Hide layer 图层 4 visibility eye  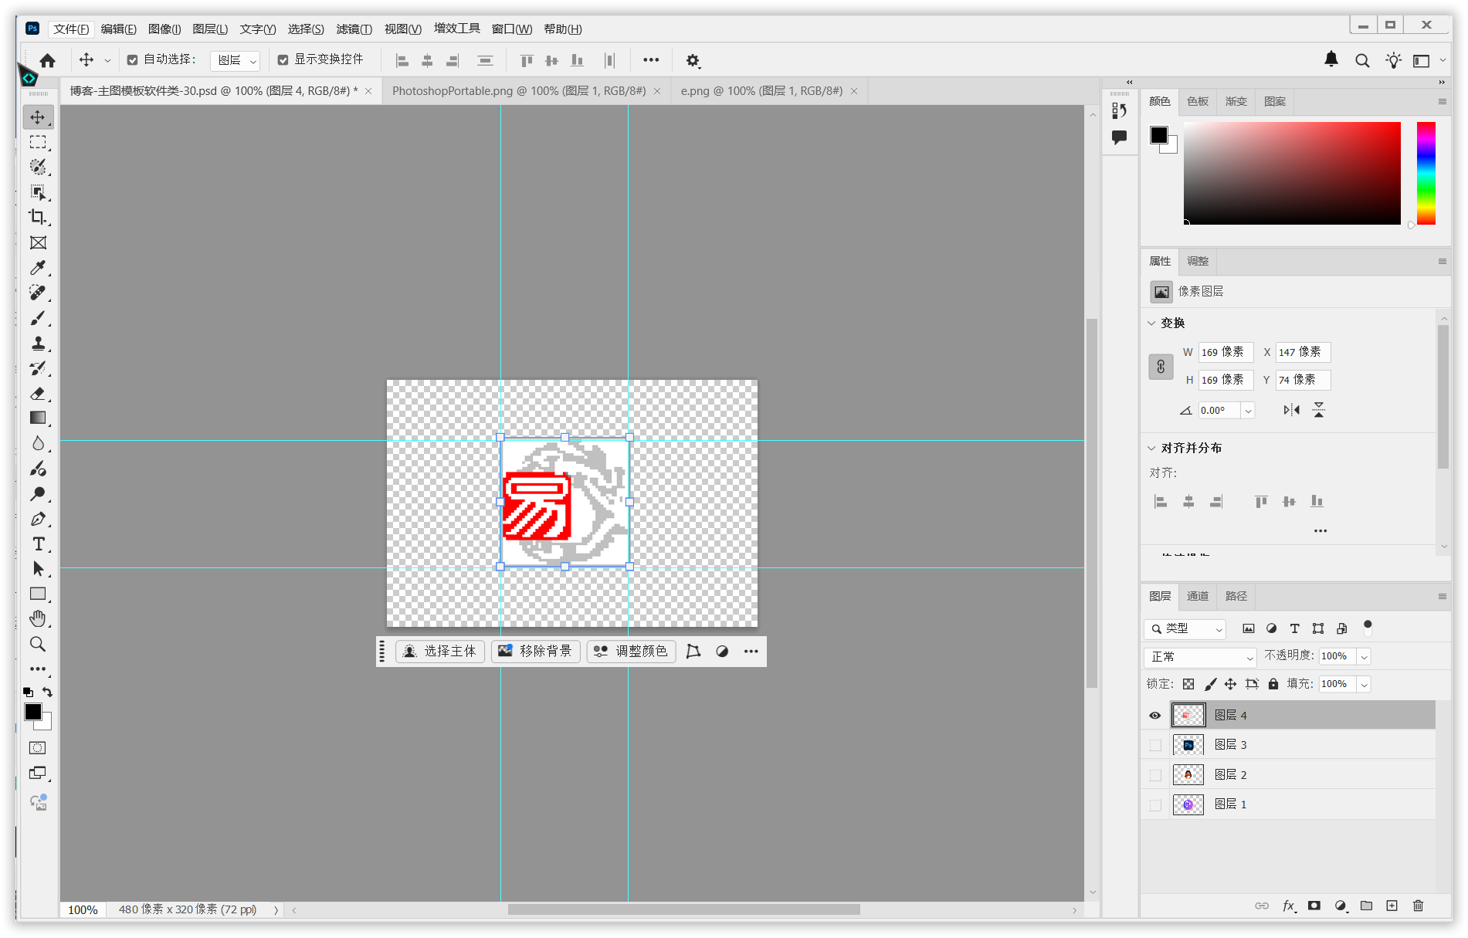pos(1154,716)
